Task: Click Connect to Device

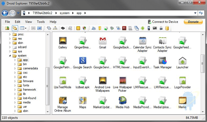Action: tap(163, 22)
